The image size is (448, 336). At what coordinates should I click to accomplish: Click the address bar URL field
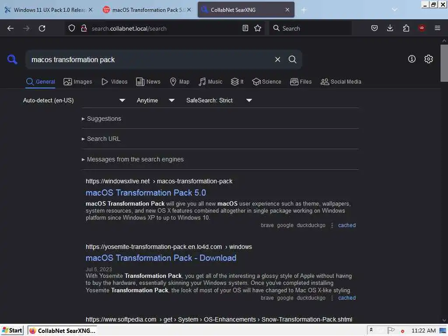pos(164,28)
